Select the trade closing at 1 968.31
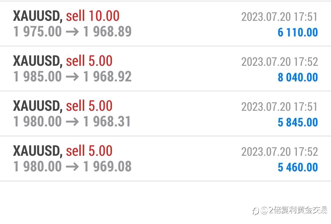 click(x=165, y=114)
